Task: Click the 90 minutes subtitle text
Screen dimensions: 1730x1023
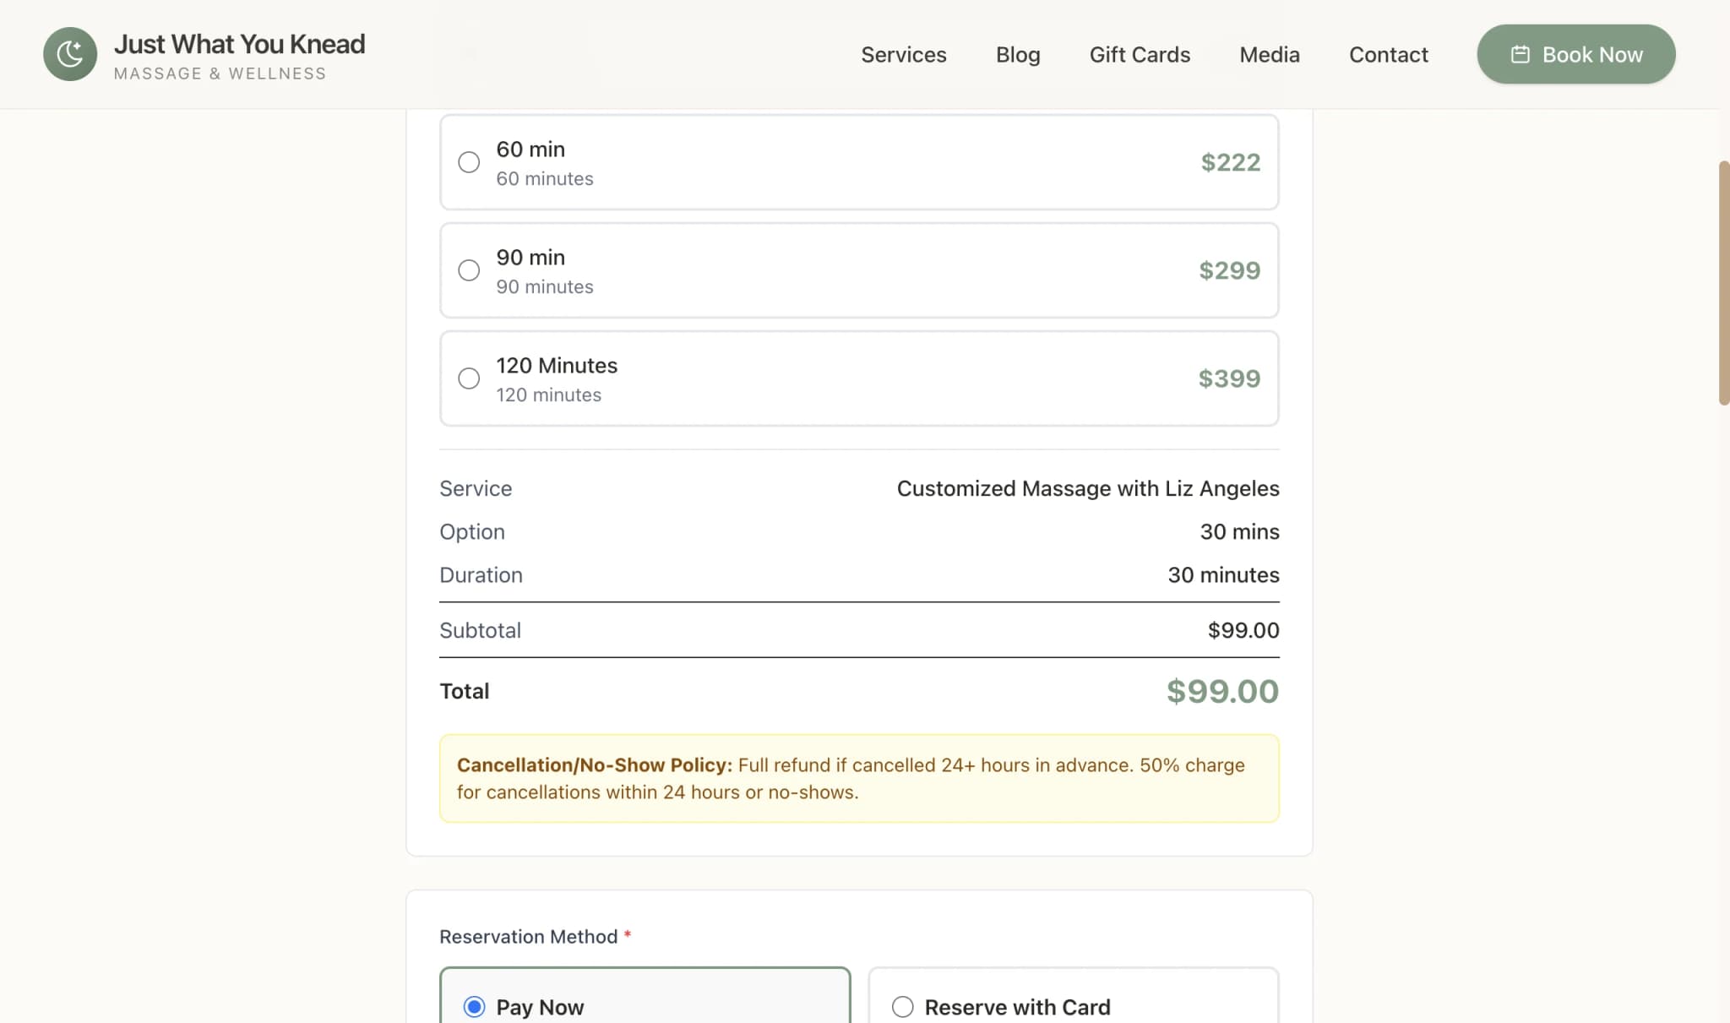Action: pyautogui.click(x=545, y=286)
